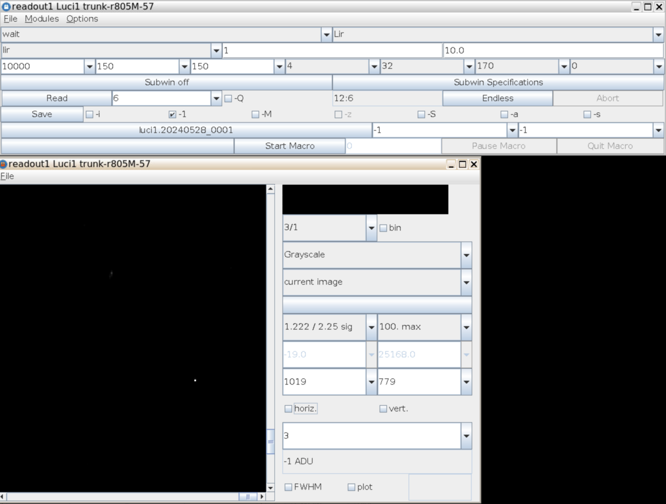The image size is (666, 504).
Task: Open the dropdown showing value 170
Action: 564,66
